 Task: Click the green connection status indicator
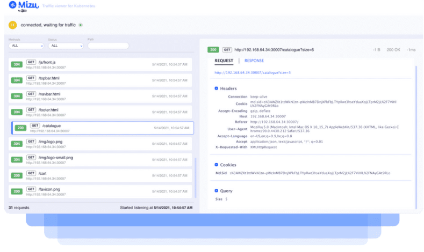pyautogui.click(x=81, y=25)
